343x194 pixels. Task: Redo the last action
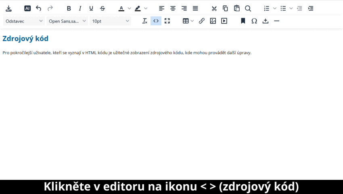pos(50,8)
